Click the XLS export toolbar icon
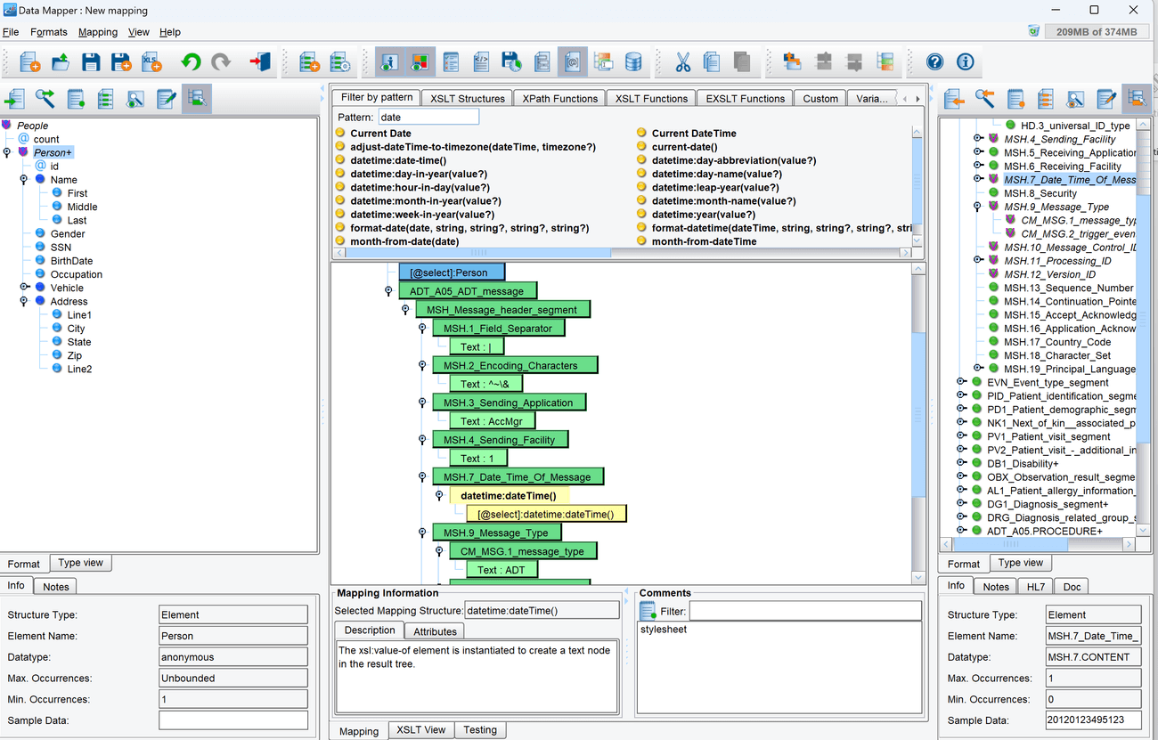The image size is (1158, 740). [151, 62]
